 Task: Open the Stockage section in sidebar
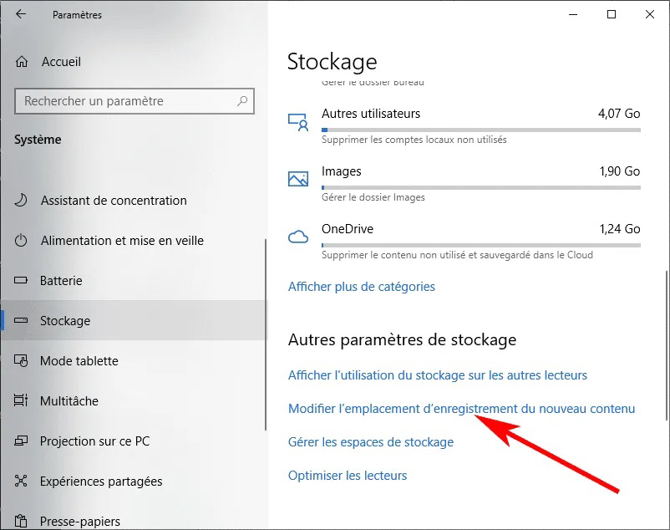pos(65,321)
